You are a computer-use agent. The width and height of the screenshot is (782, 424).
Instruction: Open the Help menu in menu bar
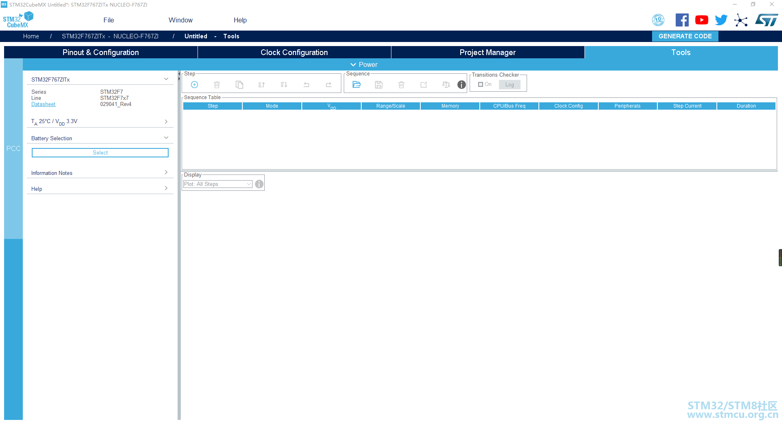(240, 20)
